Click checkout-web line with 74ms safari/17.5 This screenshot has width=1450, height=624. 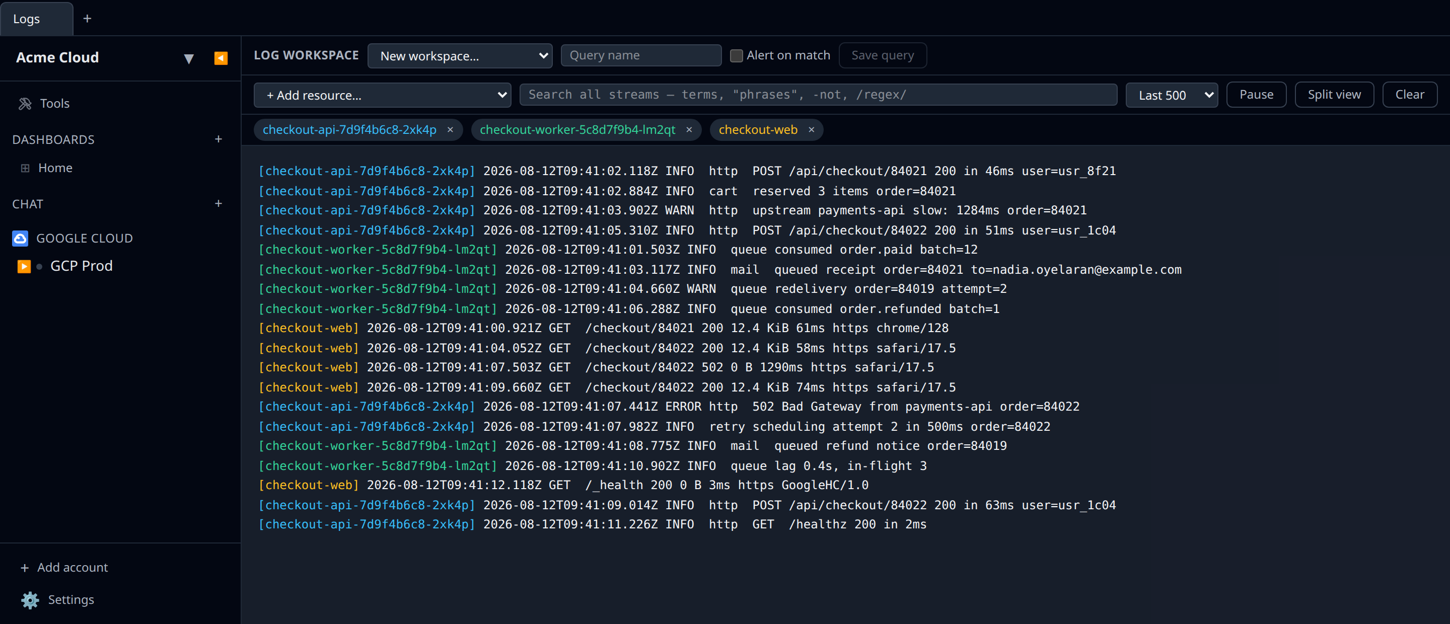[x=607, y=388]
